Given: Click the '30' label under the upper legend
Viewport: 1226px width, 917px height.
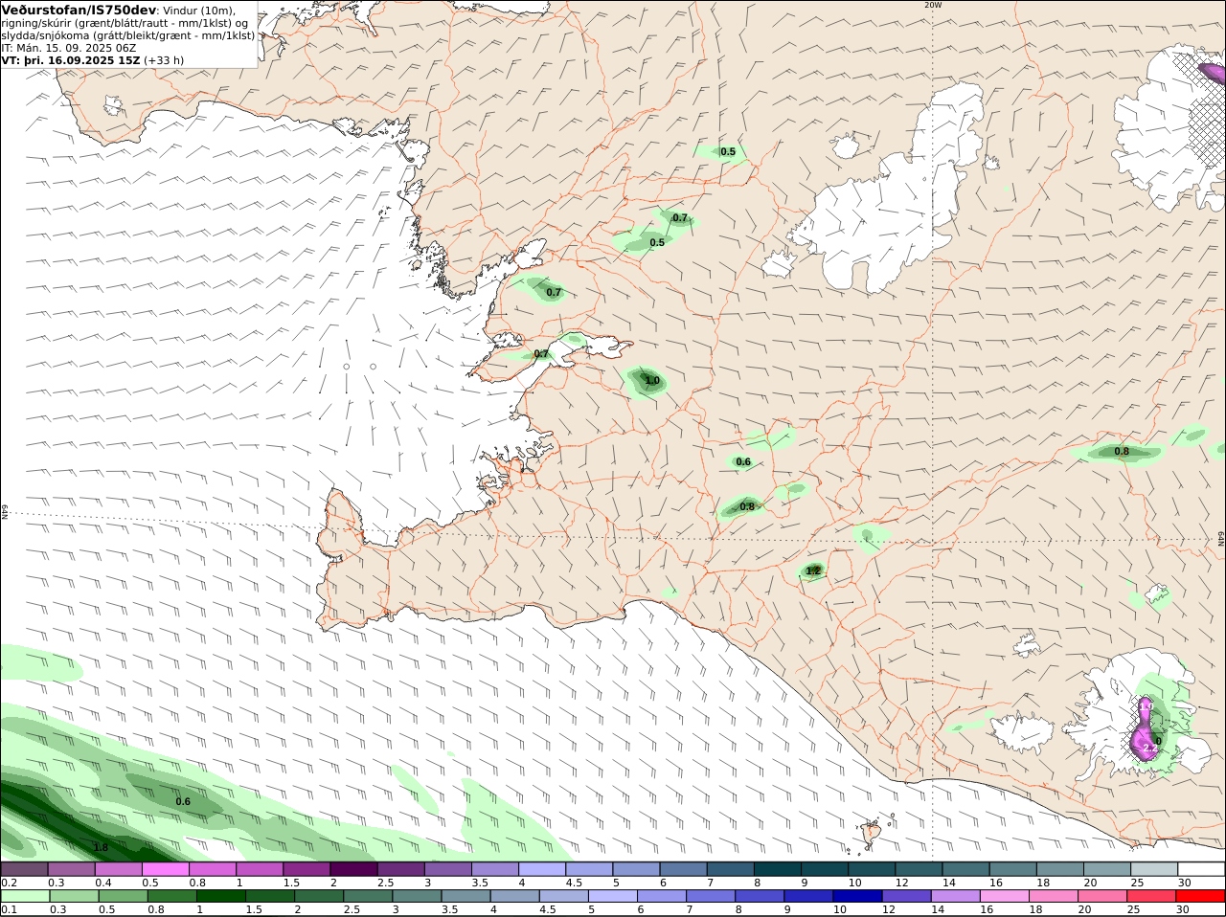Looking at the screenshot, I should click(1185, 883).
